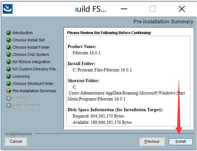Click the checkmark icon beside Licensing
This screenshot has height=151, width=197.
pyautogui.click(x=9, y=76)
